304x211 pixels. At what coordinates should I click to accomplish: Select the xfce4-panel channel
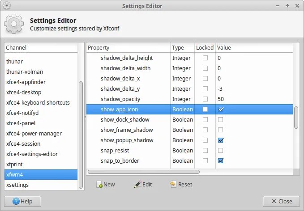(41, 123)
